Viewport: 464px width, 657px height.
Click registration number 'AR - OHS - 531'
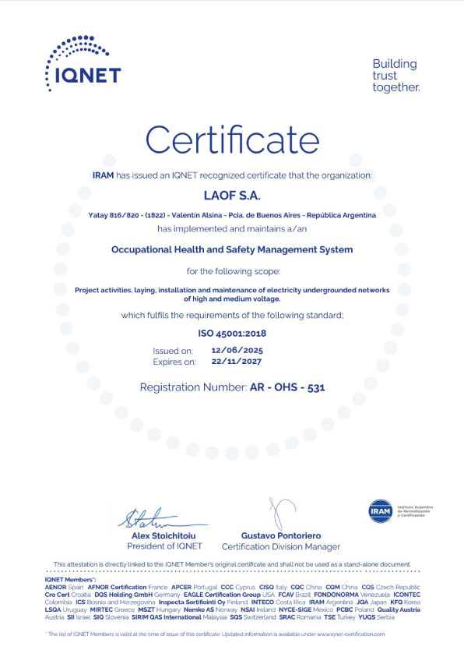pyautogui.click(x=287, y=387)
